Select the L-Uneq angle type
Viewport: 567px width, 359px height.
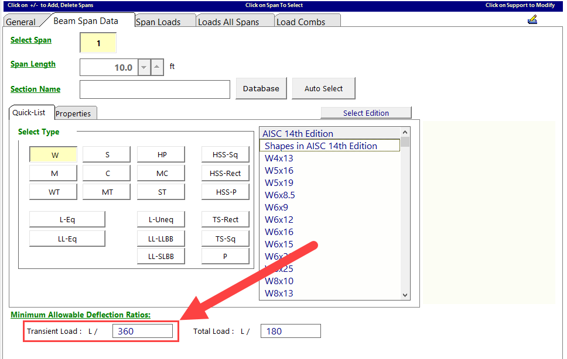pos(161,220)
